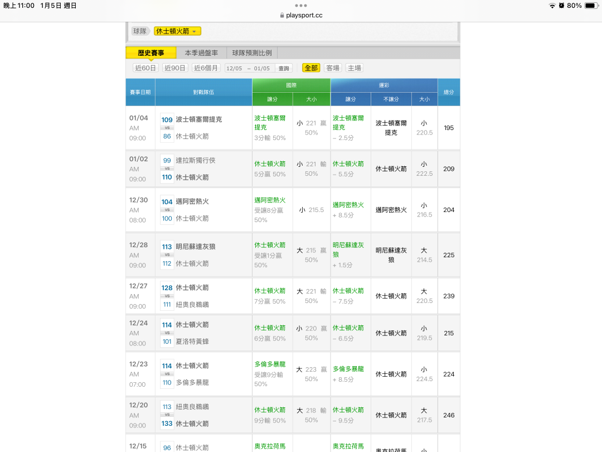The image size is (602, 452).
Task: Open 邁阿密熱火 opponent team link
Action: click(x=192, y=201)
